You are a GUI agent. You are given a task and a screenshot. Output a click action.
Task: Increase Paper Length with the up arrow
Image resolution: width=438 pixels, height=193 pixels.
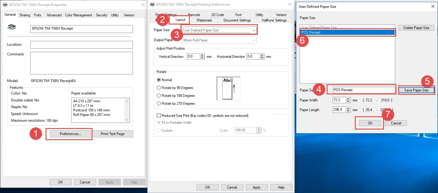(348, 108)
